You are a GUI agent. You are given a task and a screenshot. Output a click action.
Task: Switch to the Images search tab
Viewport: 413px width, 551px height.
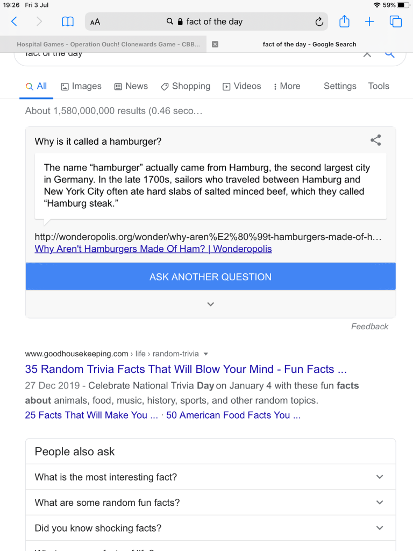coord(81,86)
